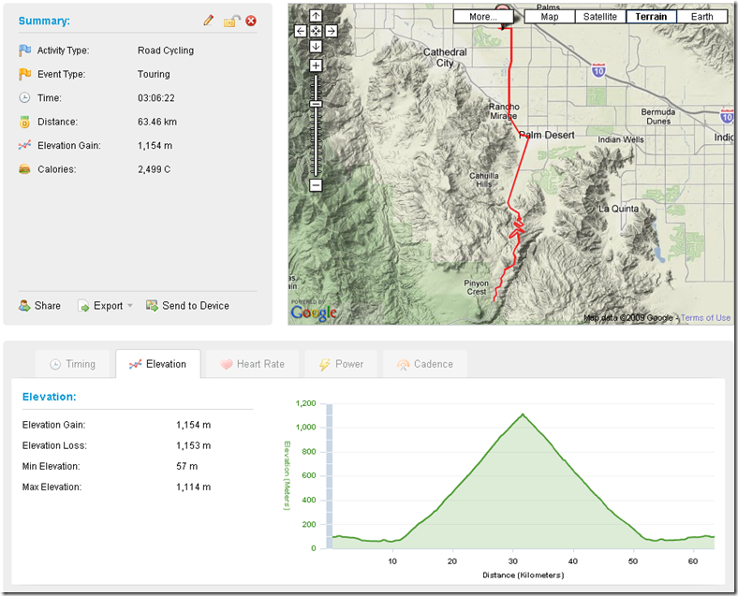Open the Elevation tab
The height and width of the screenshot is (596, 738).
[157, 364]
